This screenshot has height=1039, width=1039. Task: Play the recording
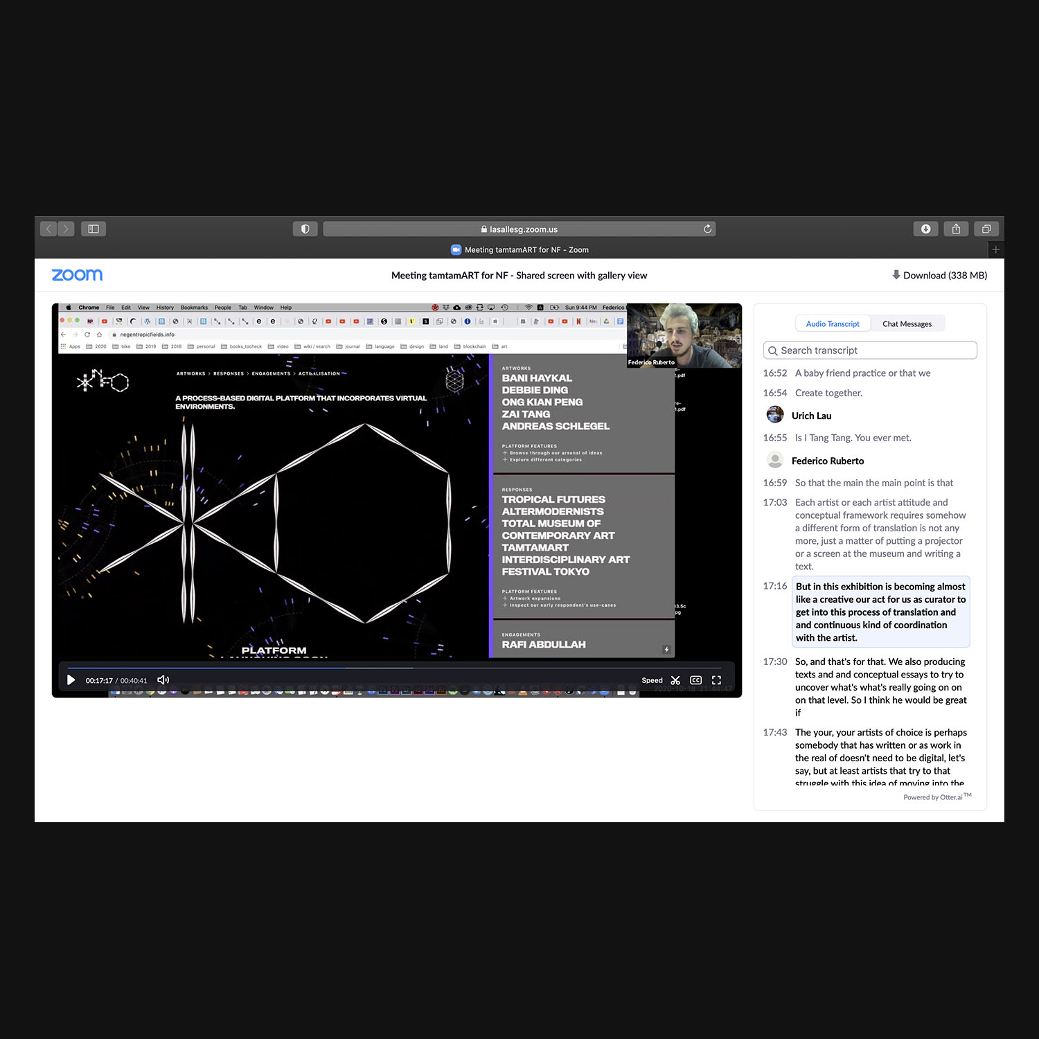click(71, 680)
